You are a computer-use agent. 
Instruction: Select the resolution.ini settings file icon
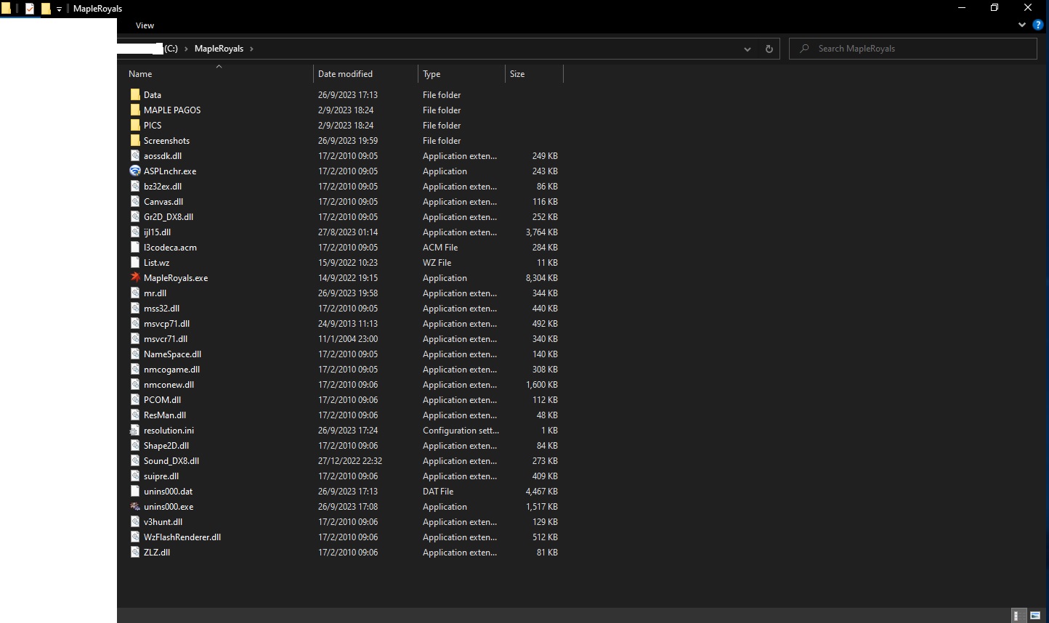pos(135,430)
